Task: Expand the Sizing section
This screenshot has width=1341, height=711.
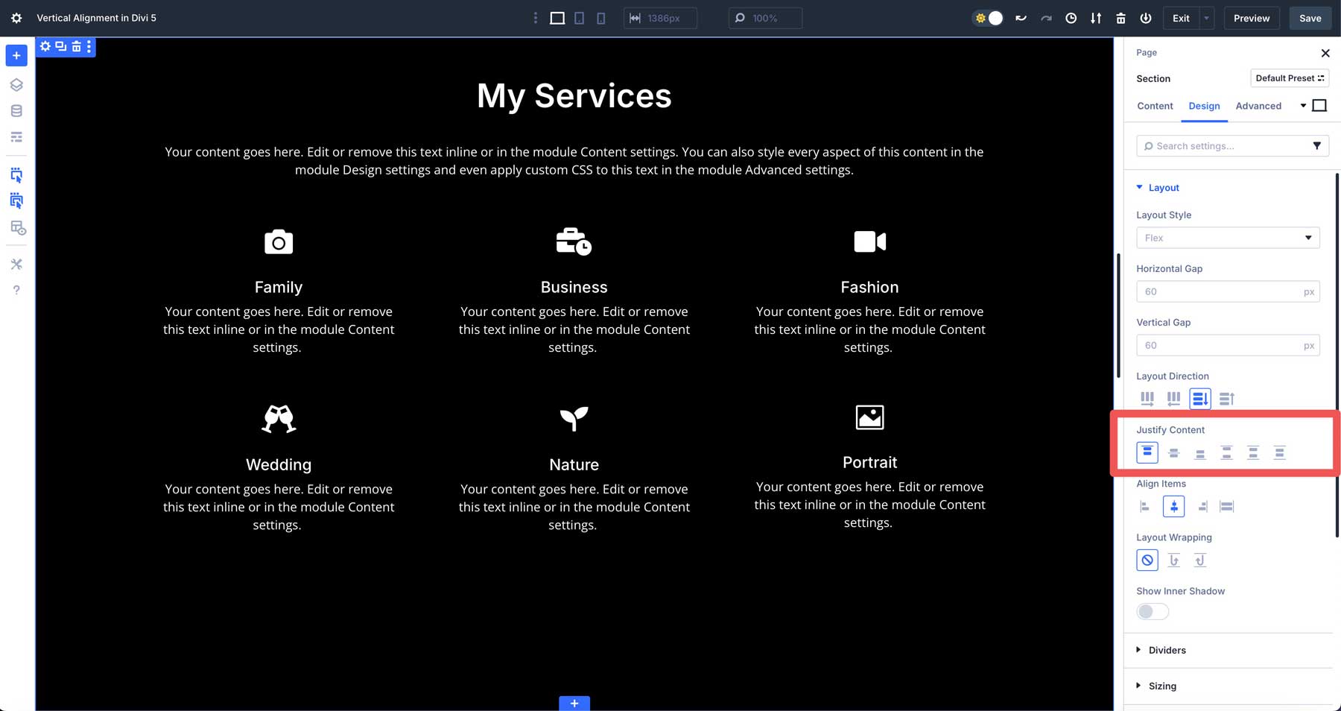Action: click(x=1162, y=686)
